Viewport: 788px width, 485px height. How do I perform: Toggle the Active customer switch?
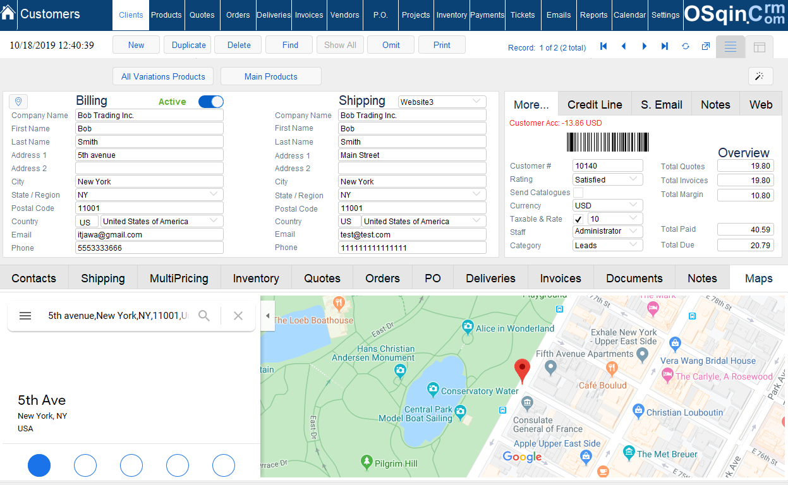[x=211, y=102]
